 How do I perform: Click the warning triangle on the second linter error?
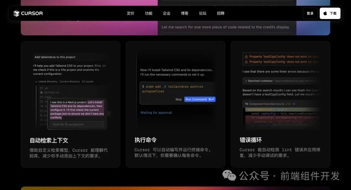point(246,61)
